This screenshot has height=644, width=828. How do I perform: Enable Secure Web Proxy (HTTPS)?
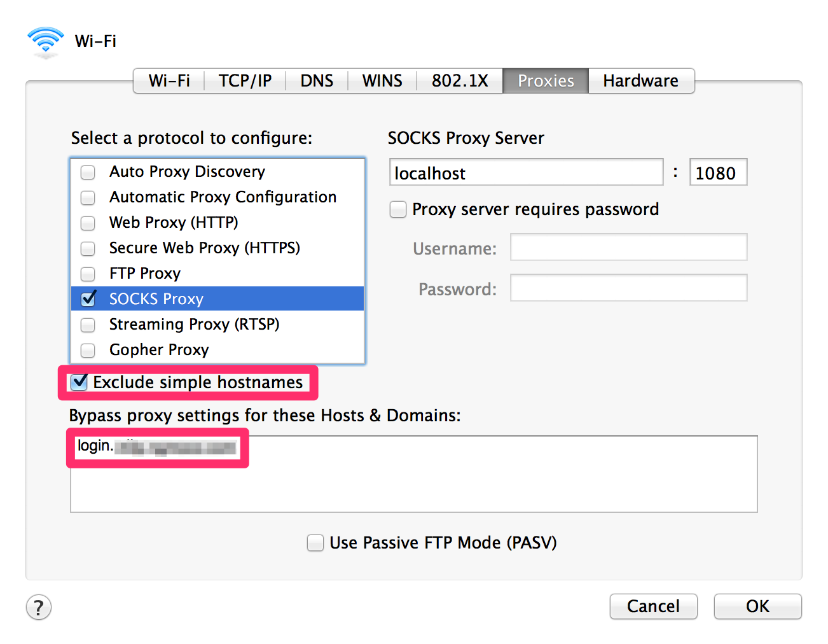pos(87,248)
